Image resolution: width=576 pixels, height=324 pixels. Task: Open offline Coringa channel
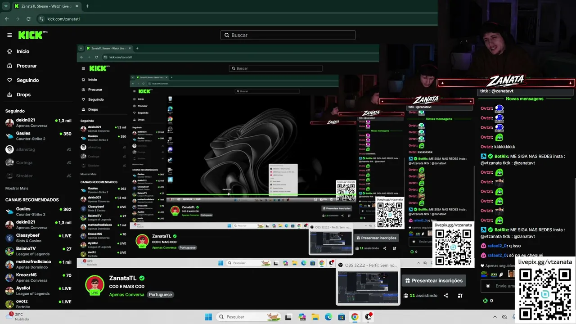(x=38, y=162)
